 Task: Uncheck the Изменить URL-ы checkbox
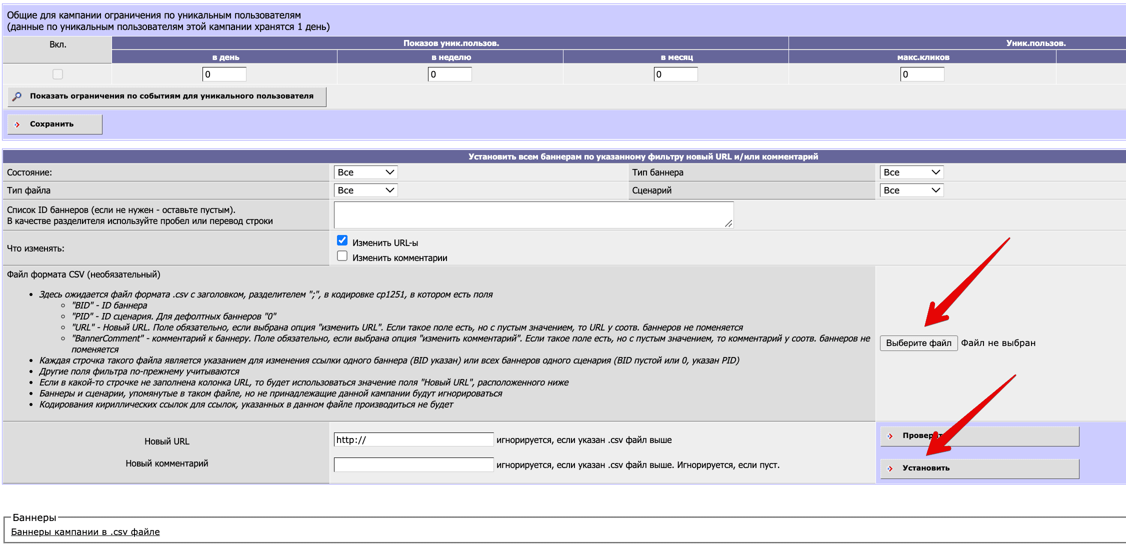tap(342, 240)
